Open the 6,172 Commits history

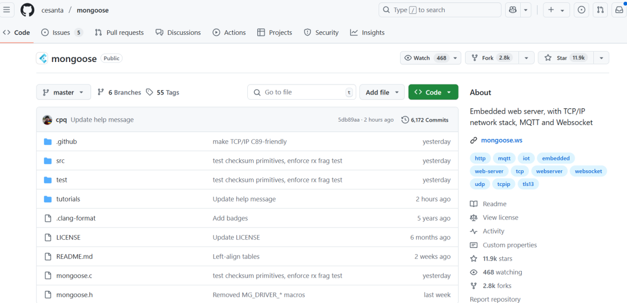pos(425,120)
